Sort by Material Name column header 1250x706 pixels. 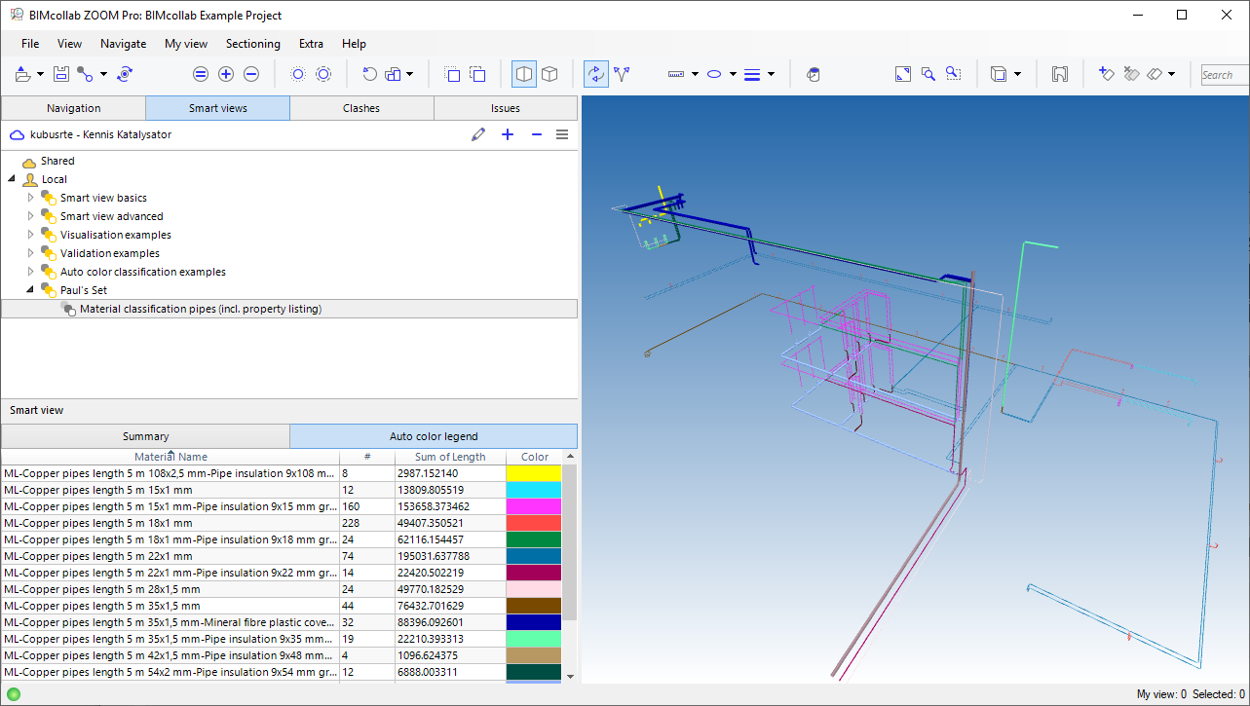coord(170,457)
